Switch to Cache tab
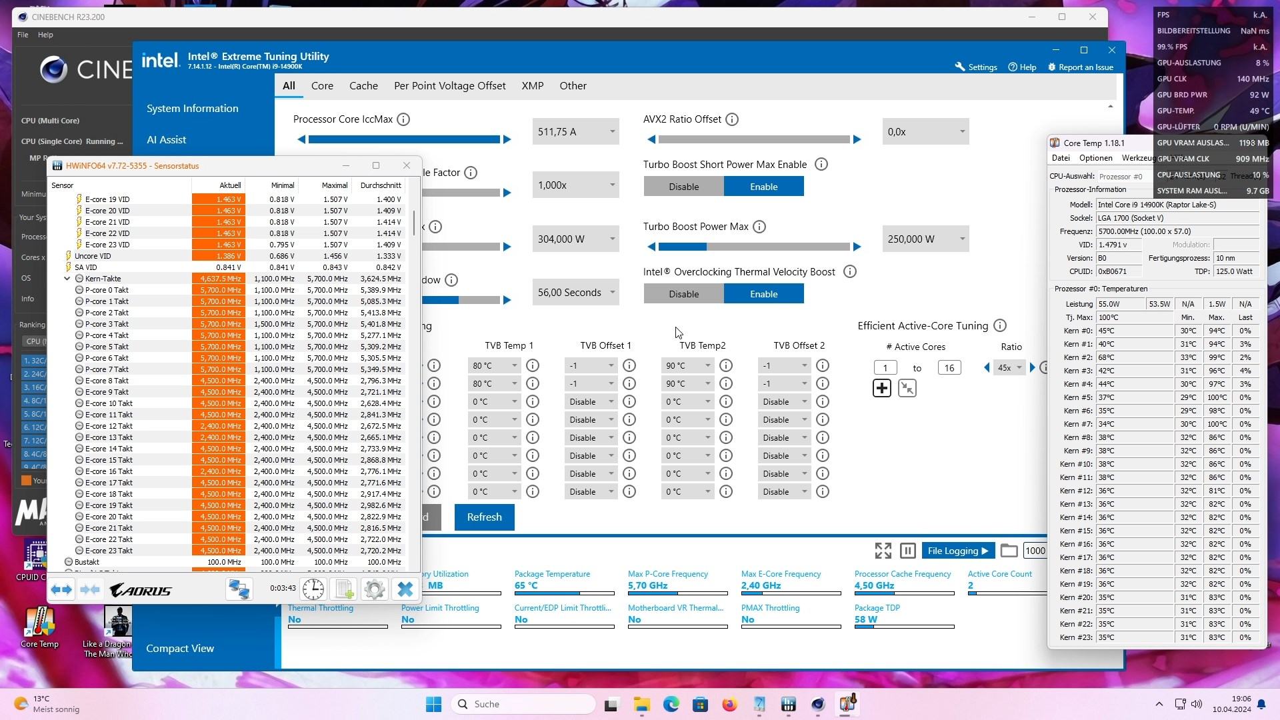 pyautogui.click(x=363, y=86)
